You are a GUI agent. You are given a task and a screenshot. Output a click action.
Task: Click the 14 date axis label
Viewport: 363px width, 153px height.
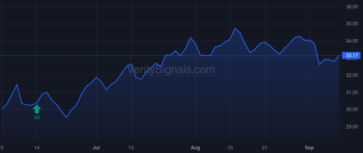[x=37, y=148]
